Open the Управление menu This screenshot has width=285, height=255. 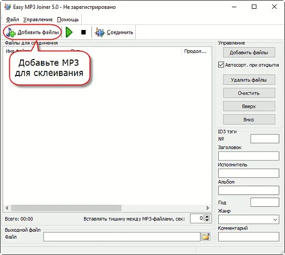[x=38, y=20]
